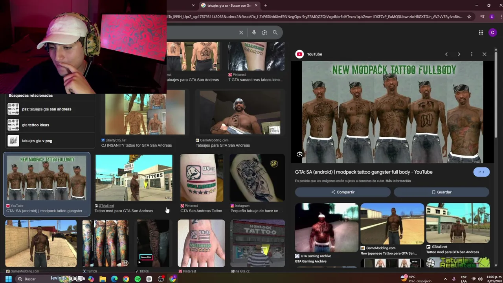503x283 pixels.
Task: Open the Google apps grid
Action: click(481, 33)
